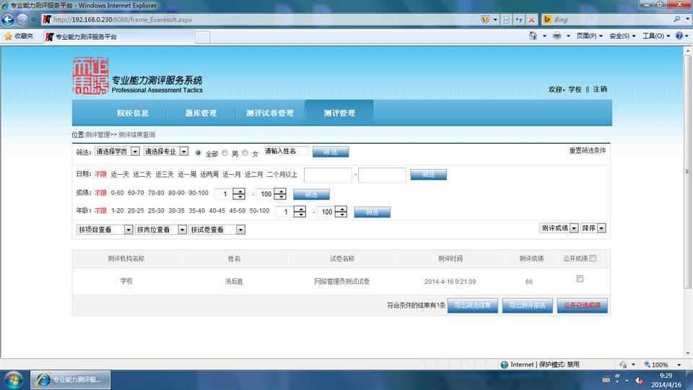The width and height of the screenshot is (693, 390).
Task: Click the printer icon in command bar
Action: pos(557,36)
